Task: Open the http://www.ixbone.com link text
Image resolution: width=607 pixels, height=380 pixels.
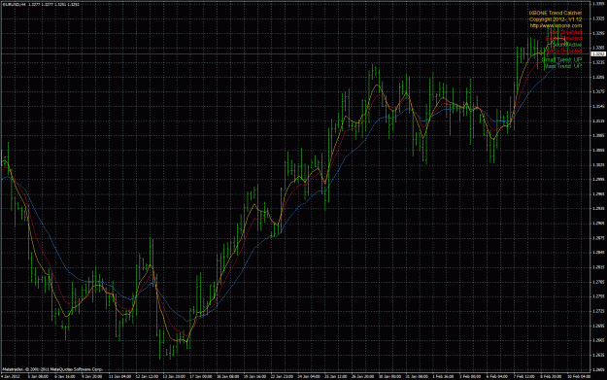Action: click(556, 25)
